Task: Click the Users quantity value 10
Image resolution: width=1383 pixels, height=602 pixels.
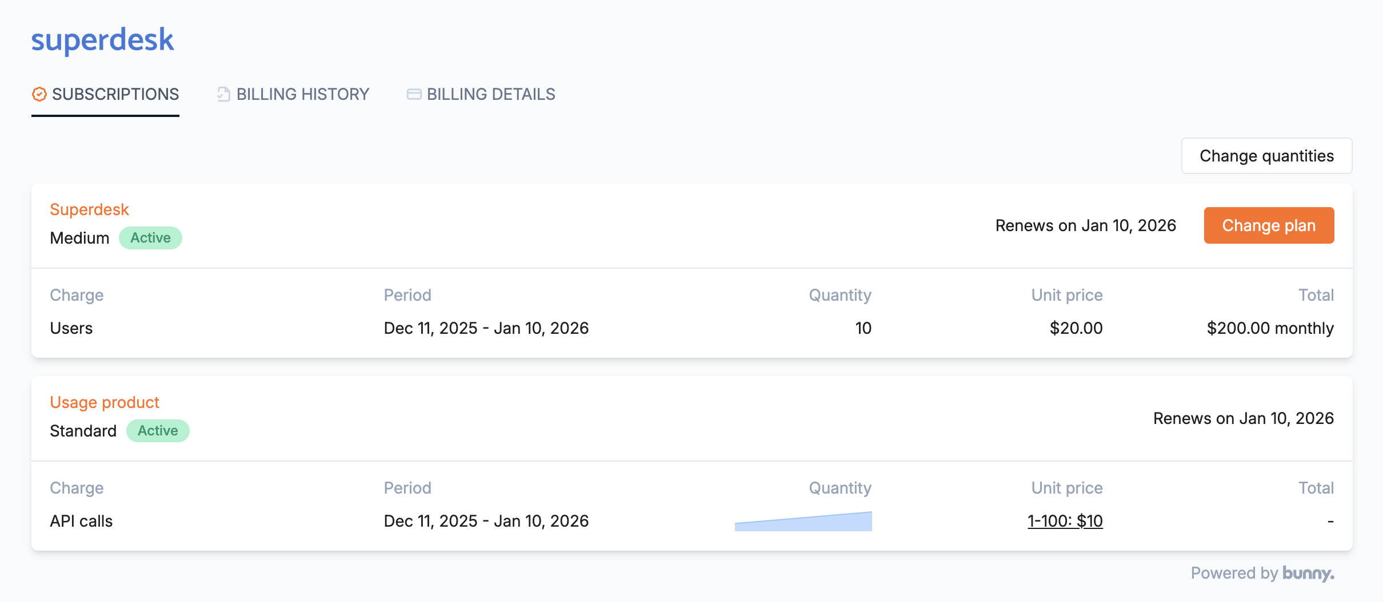Action: click(x=864, y=328)
